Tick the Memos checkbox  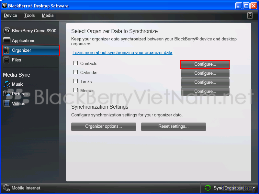pos(76,90)
